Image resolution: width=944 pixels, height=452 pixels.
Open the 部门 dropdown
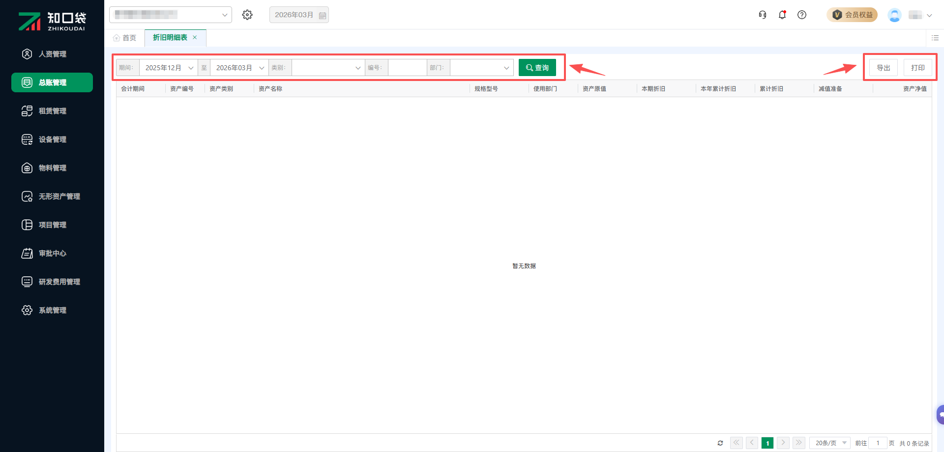tap(482, 68)
